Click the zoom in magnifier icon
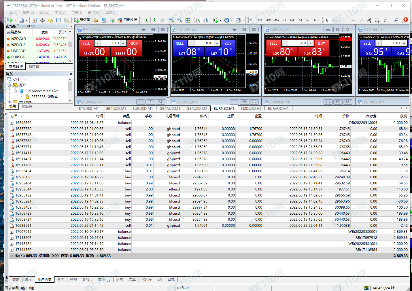This screenshot has width=412, height=291. pyautogui.click(x=172, y=20)
